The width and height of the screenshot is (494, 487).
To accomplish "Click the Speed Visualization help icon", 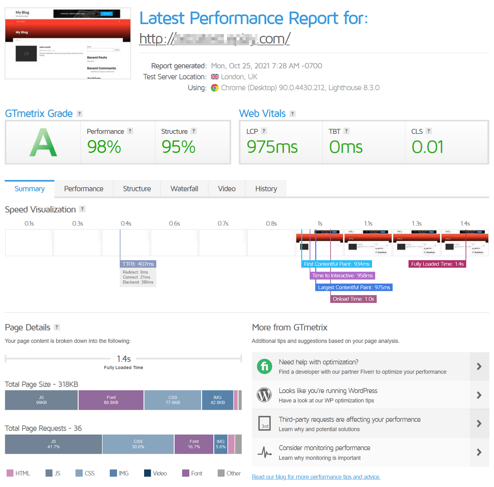I will [x=82, y=209].
